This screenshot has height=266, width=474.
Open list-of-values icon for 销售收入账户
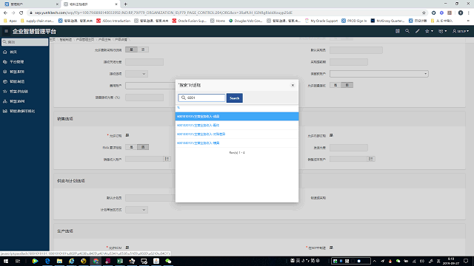pyautogui.click(x=167, y=159)
